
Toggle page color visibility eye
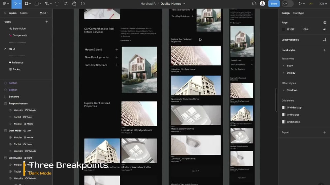pyautogui.click(x=324, y=30)
